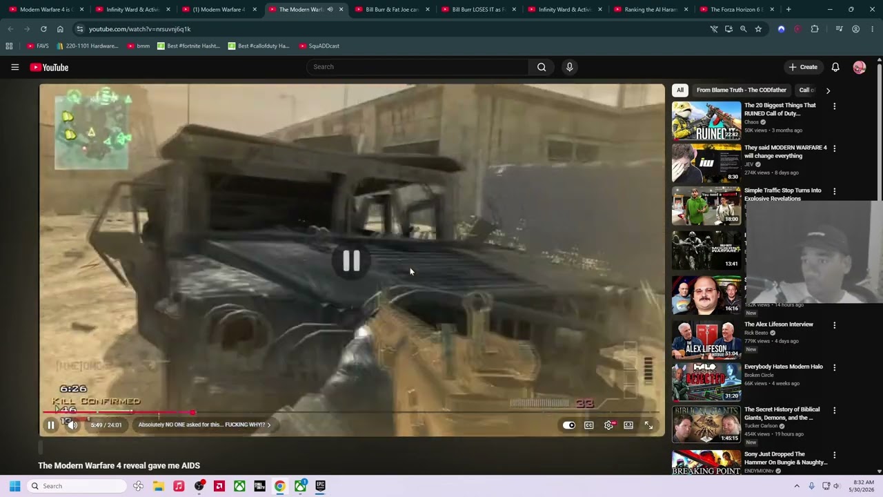
Task: Click the address bar URL
Action: point(139,29)
